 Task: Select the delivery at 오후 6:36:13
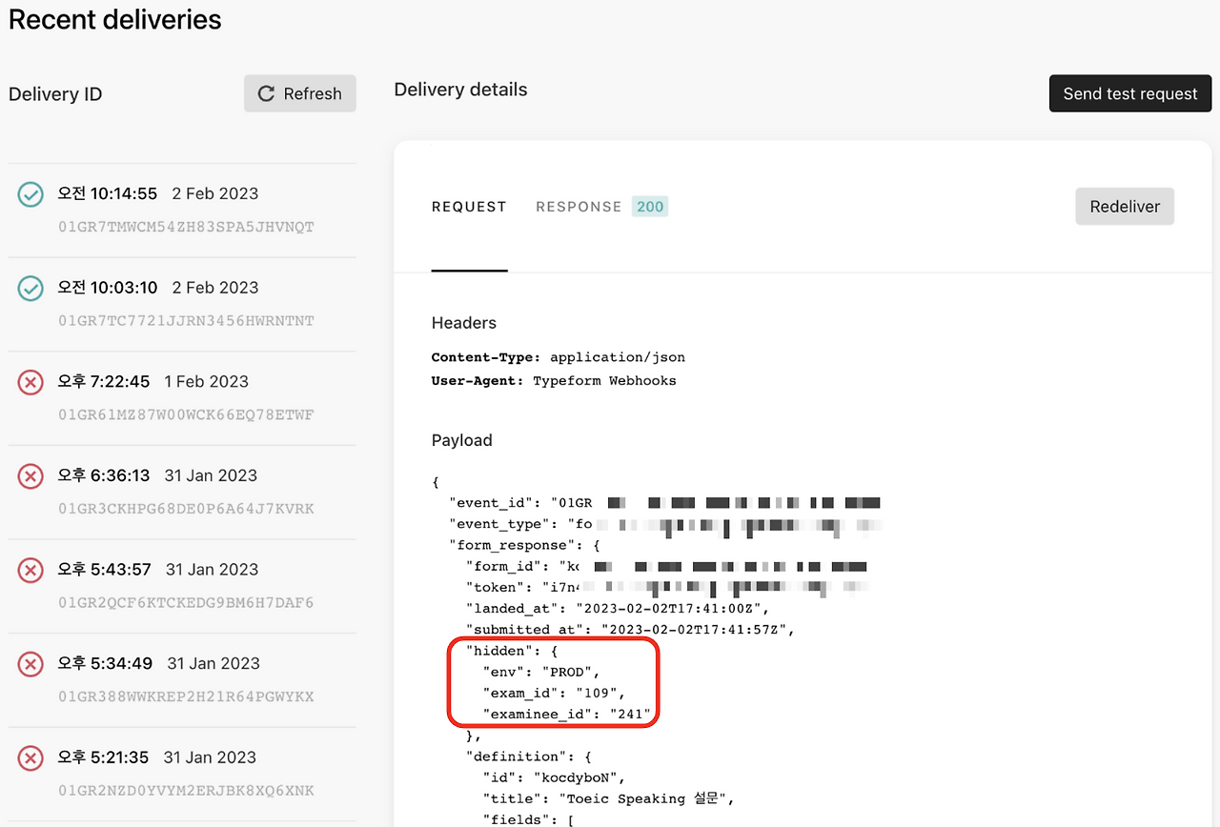(182, 493)
